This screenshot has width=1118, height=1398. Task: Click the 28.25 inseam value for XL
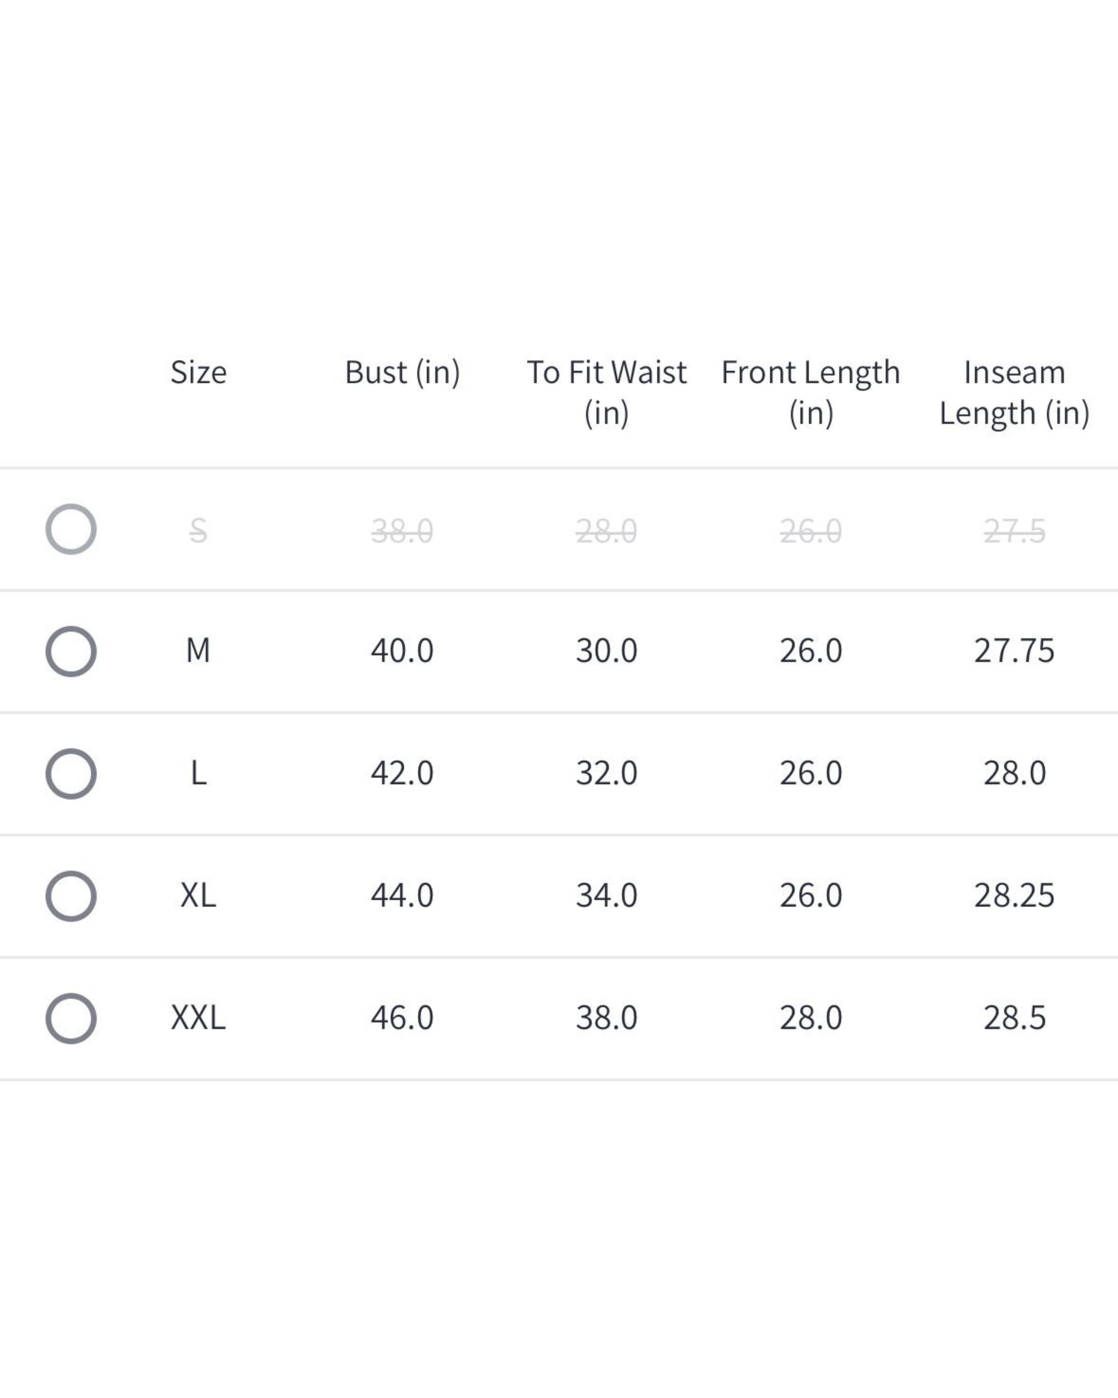(x=1014, y=895)
